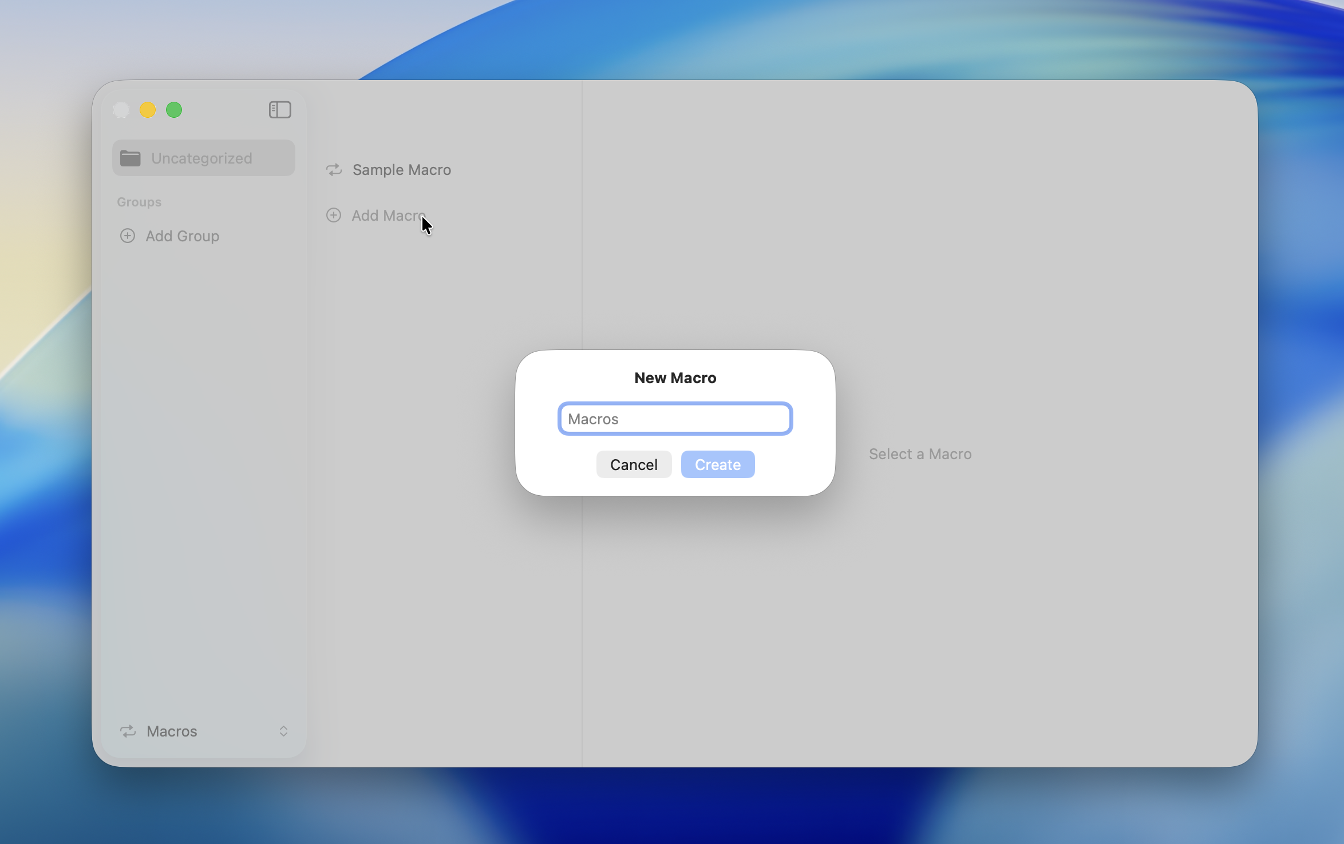The height and width of the screenshot is (844, 1344).
Task: Click the Groups section header
Action: click(139, 201)
